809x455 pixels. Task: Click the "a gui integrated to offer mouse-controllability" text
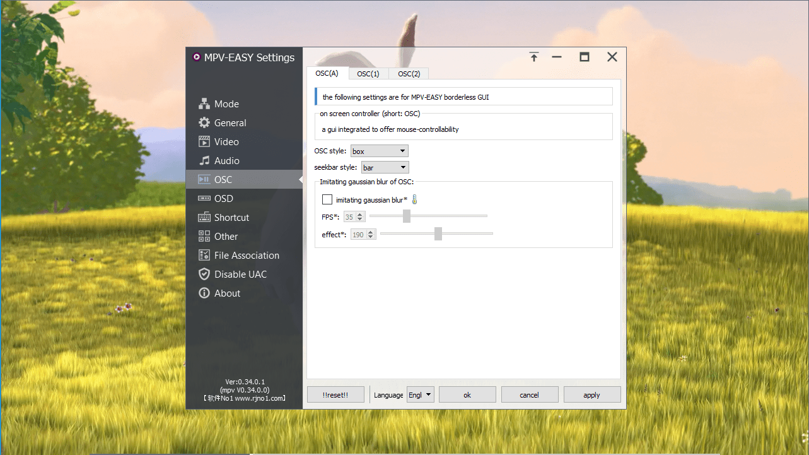tap(390, 129)
